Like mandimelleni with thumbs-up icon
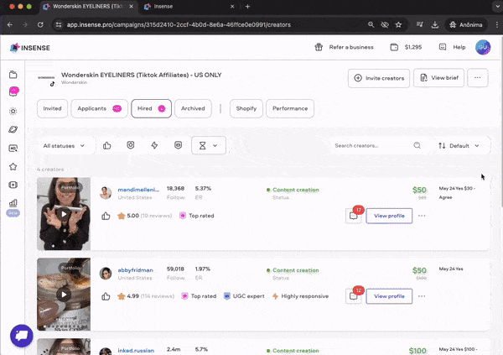 tap(106, 216)
